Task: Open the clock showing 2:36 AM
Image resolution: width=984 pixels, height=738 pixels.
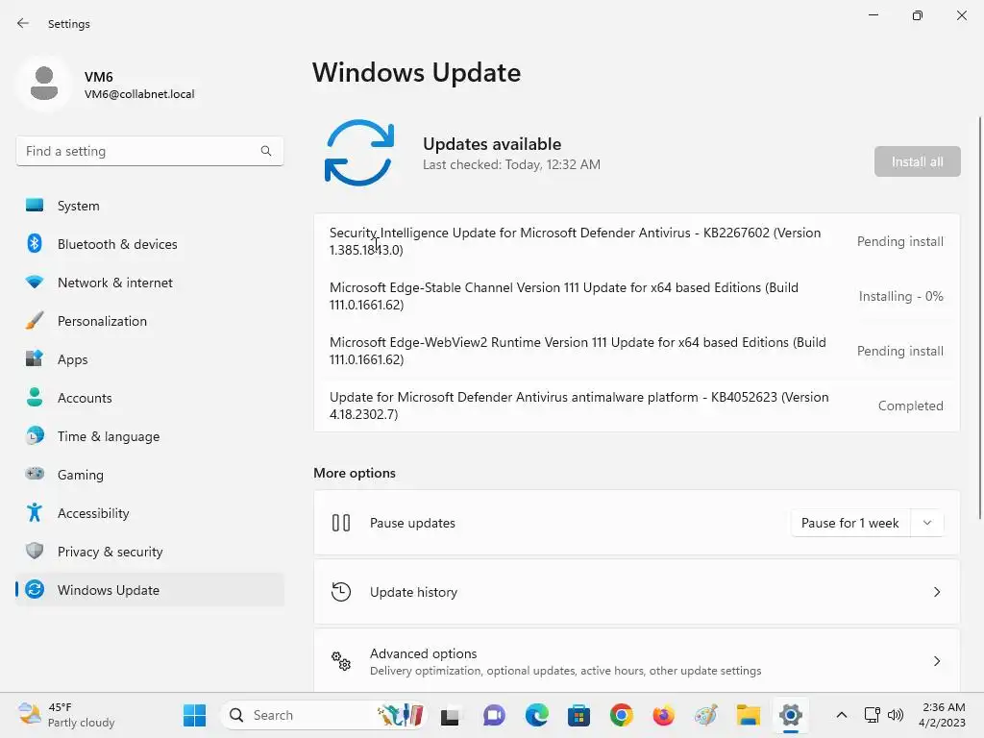Action: (x=942, y=715)
